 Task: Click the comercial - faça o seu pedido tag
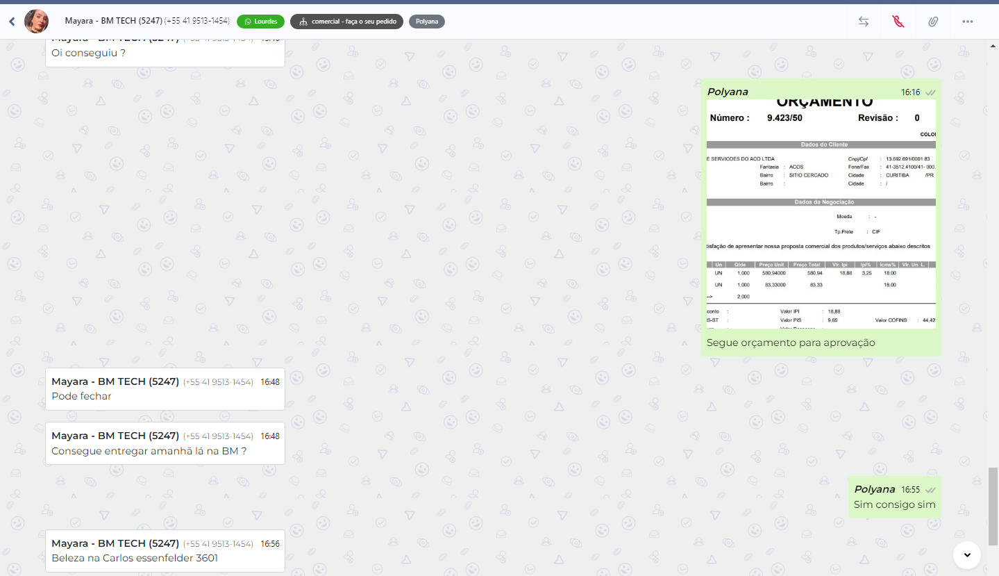346,22
